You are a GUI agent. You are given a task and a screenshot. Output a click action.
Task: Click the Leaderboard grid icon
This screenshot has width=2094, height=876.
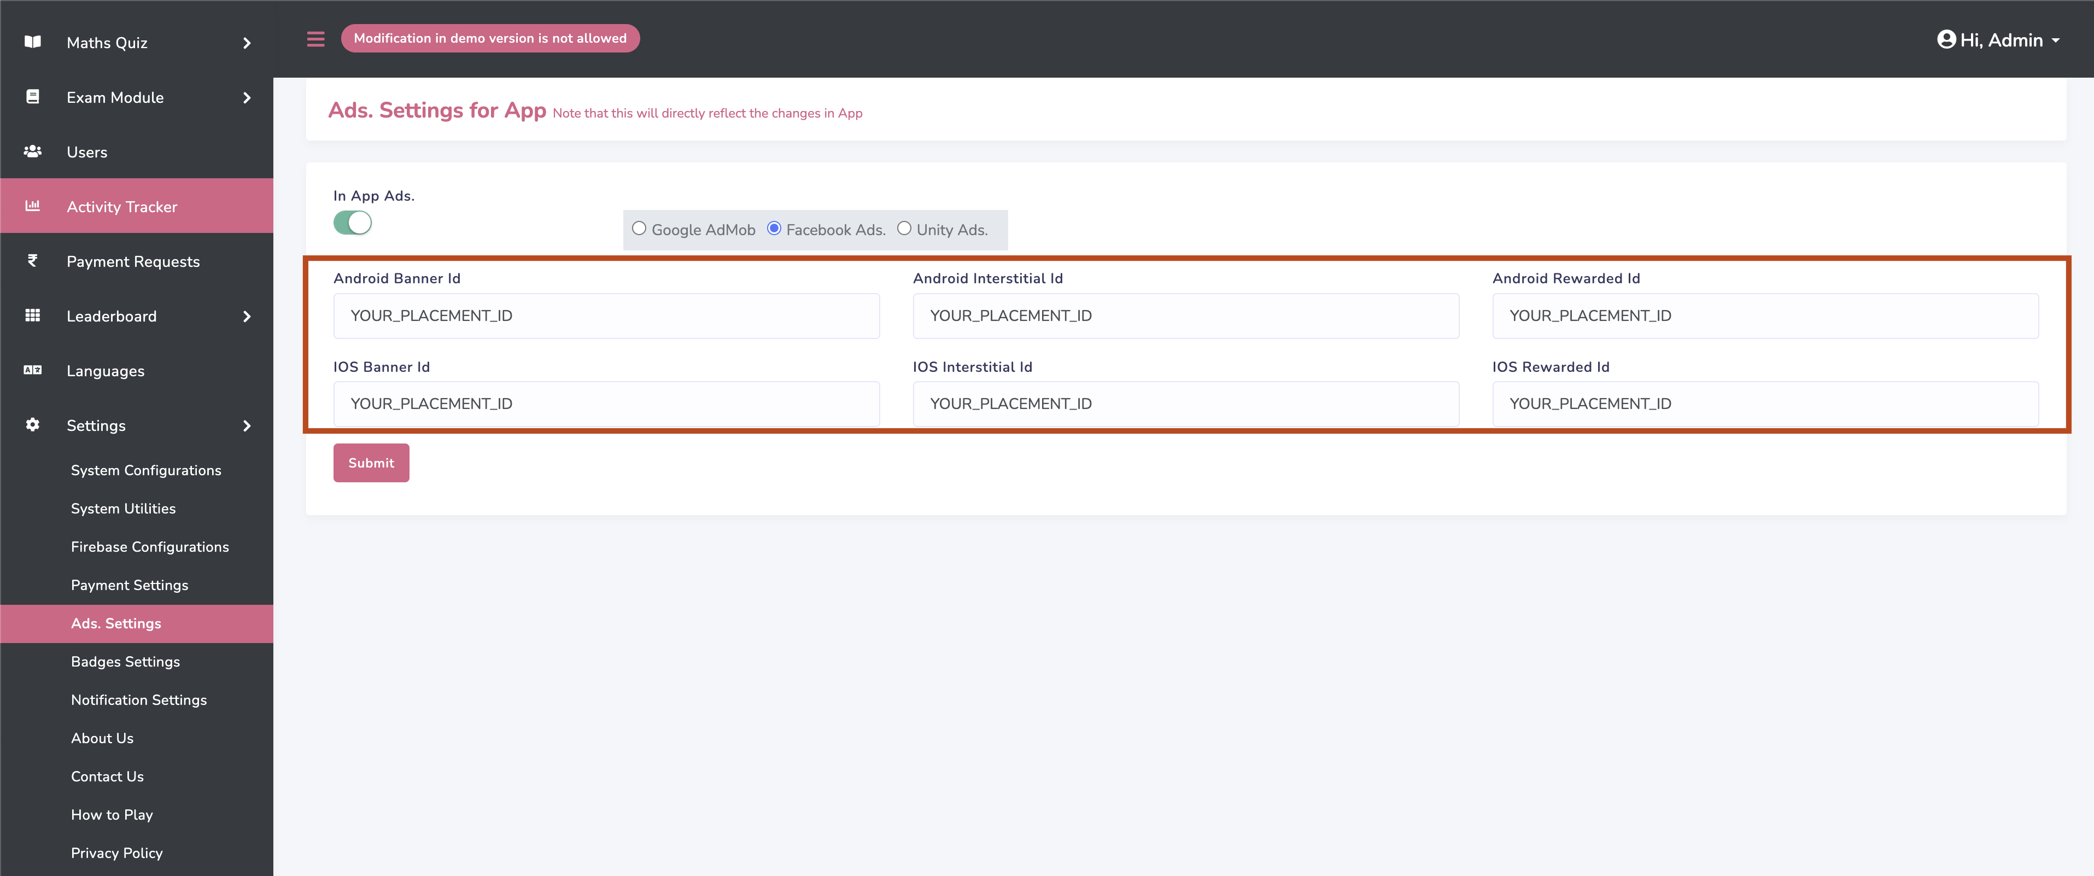point(32,316)
